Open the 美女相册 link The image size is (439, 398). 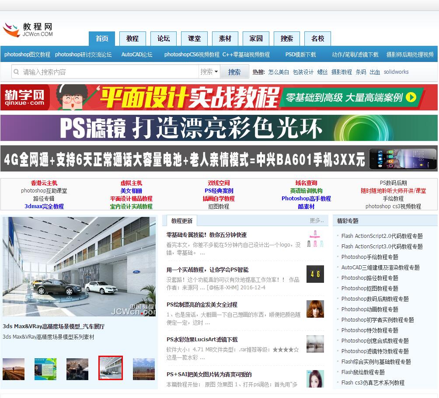point(131,191)
